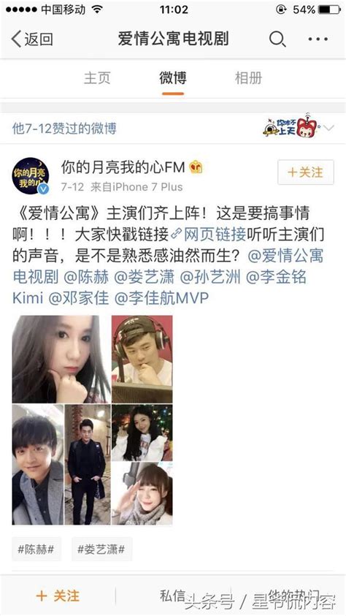This screenshot has width=346, height=616.
Task: Expand the chevron next to liked-posts header
Action: (x=329, y=128)
